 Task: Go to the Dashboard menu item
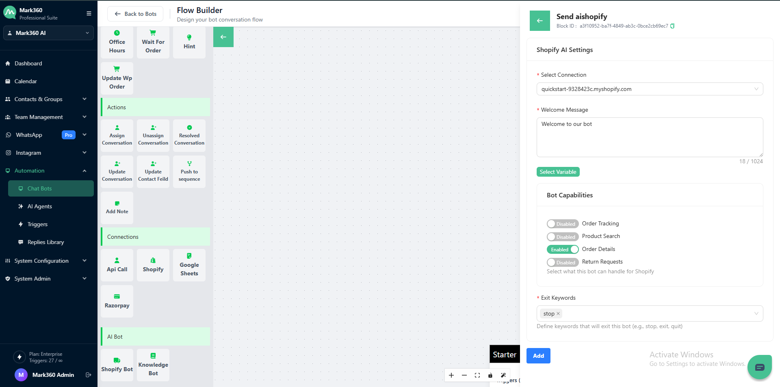28,63
